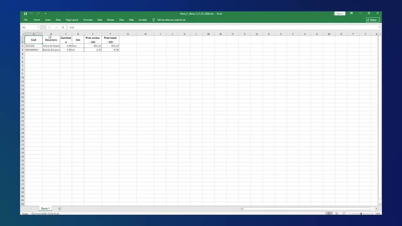Click horizontal scrollbar right arrow
The width and height of the screenshot is (402, 226).
tap(376, 209)
